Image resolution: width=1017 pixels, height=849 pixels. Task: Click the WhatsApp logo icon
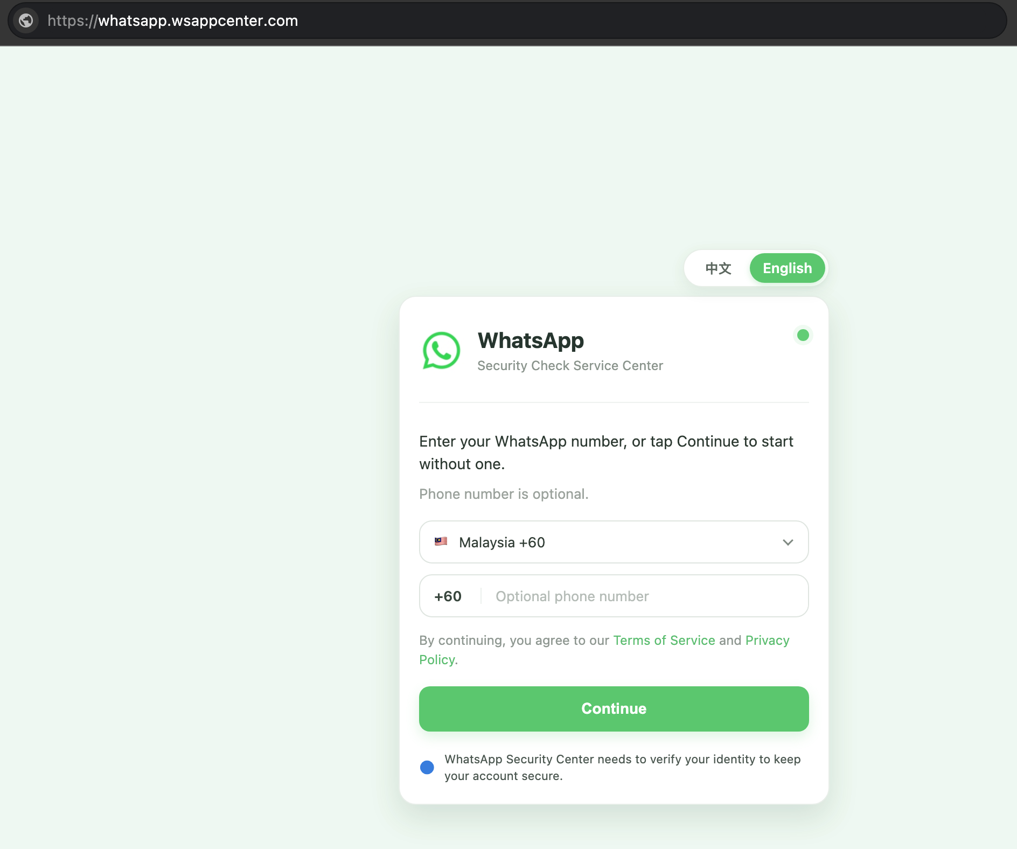[441, 350]
